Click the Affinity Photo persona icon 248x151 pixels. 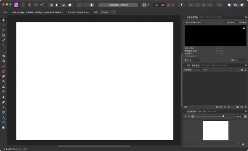tap(16, 5)
